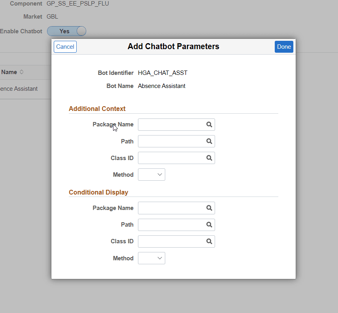Image resolution: width=338 pixels, height=313 pixels.
Task: Open the Package Name lookup under Additional Context
Action: tap(209, 124)
